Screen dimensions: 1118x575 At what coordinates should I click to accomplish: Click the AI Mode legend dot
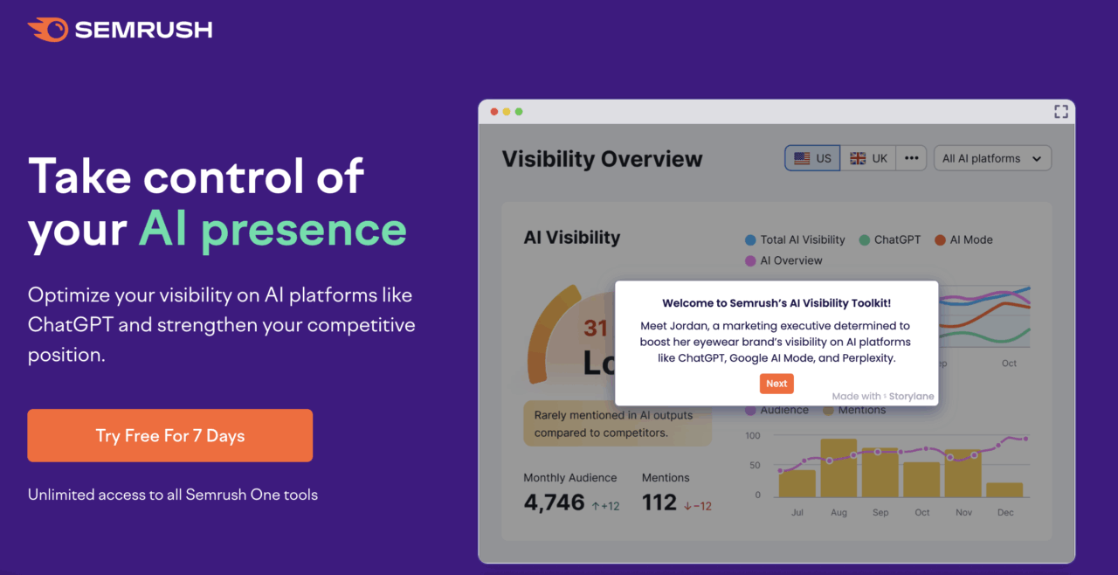click(x=941, y=239)
